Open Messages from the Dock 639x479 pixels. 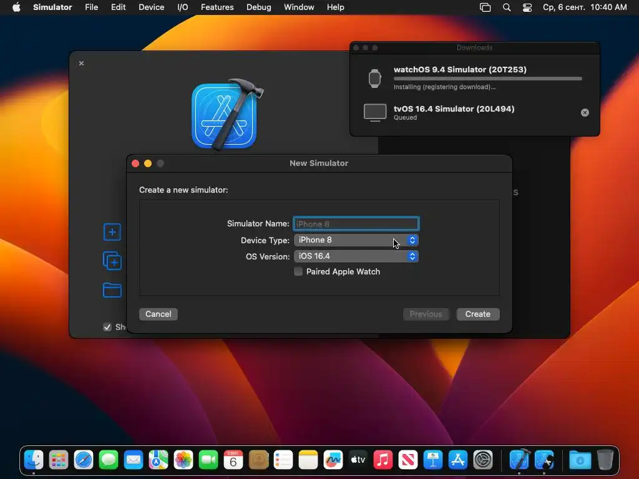pos(109,460)
